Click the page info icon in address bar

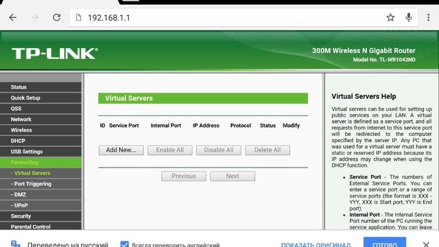tap(79, 18)
